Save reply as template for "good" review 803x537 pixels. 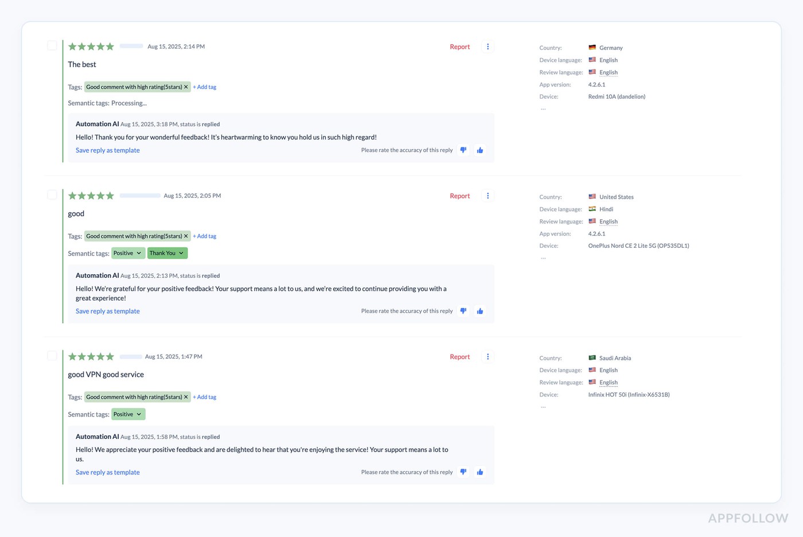pos(108,311)
